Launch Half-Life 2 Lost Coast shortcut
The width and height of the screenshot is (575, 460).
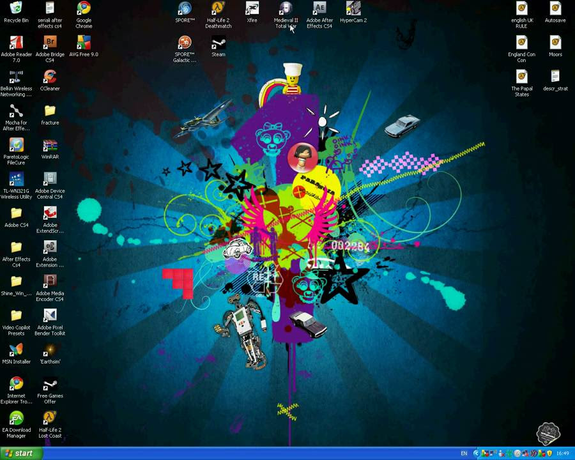pyautogui.click(x=50, y=418)
